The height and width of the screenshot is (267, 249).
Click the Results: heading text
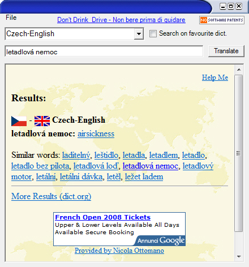[29, 98]
